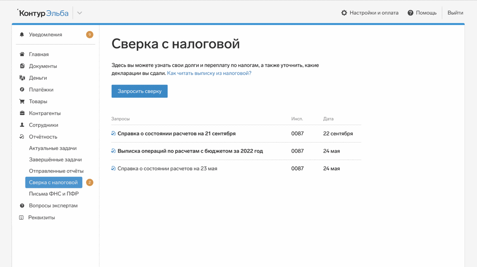Open the Контрагенты section
Screen dimensions: 477x267
click(x=45, y=113)
